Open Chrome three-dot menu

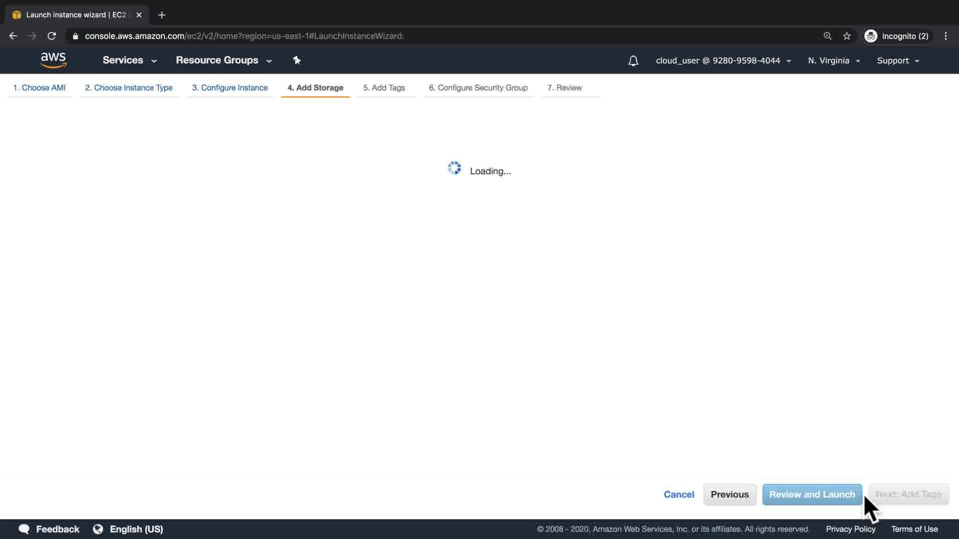pyautogui.click(x=945, y=36)
